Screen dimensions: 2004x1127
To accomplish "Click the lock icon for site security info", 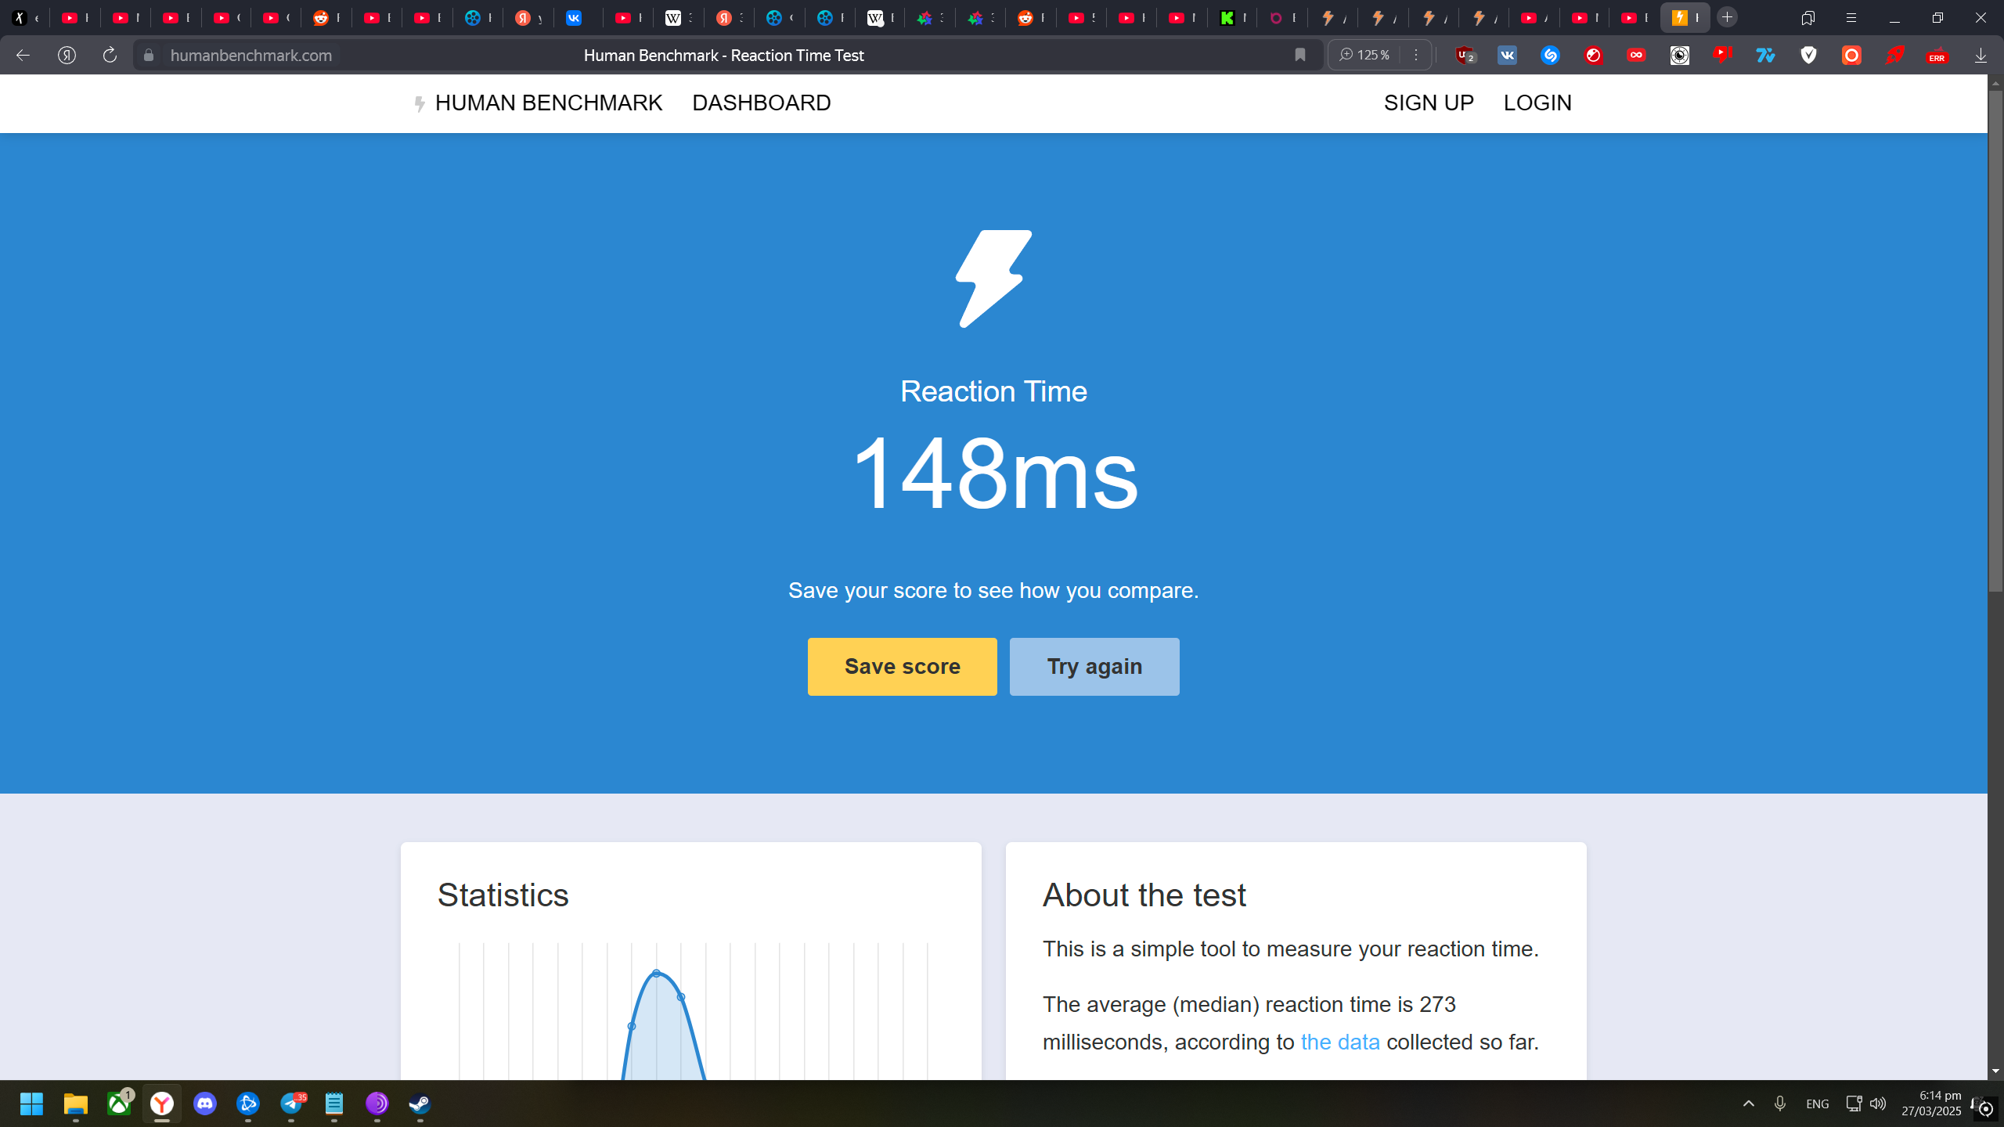I will [149, 55].
